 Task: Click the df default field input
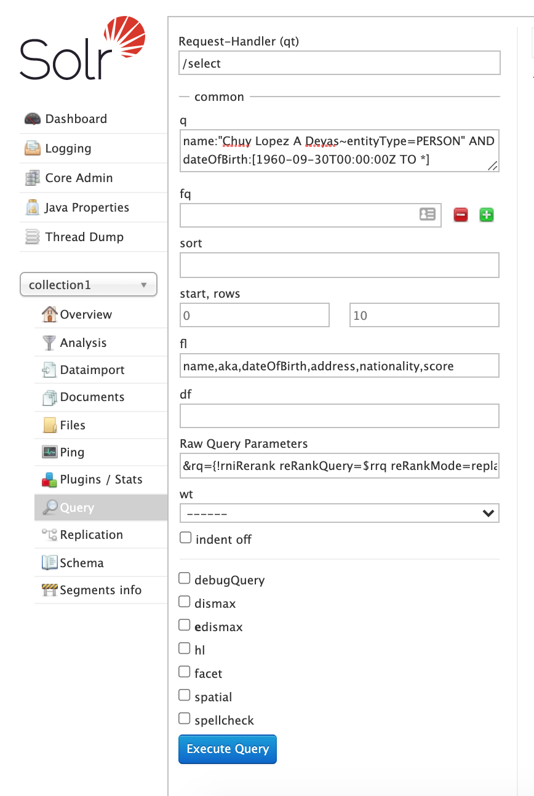coord(339,416)
